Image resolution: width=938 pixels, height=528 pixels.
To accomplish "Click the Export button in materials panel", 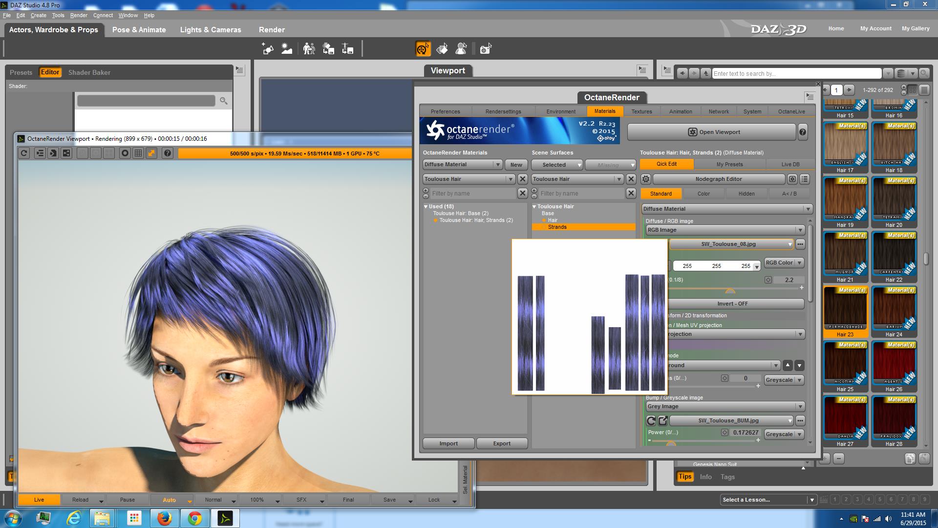I will (x=502, y=444).
